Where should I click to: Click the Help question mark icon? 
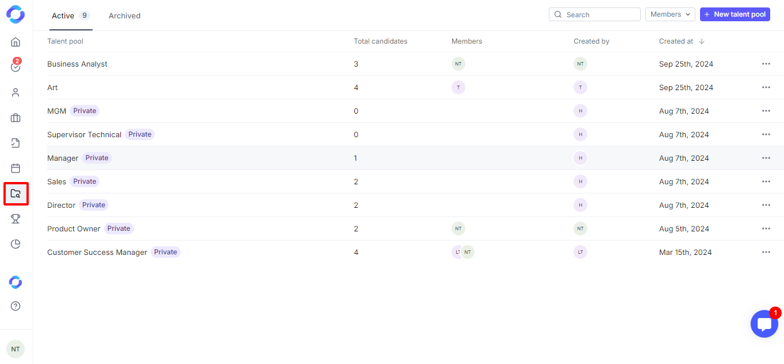coord(16,306)
